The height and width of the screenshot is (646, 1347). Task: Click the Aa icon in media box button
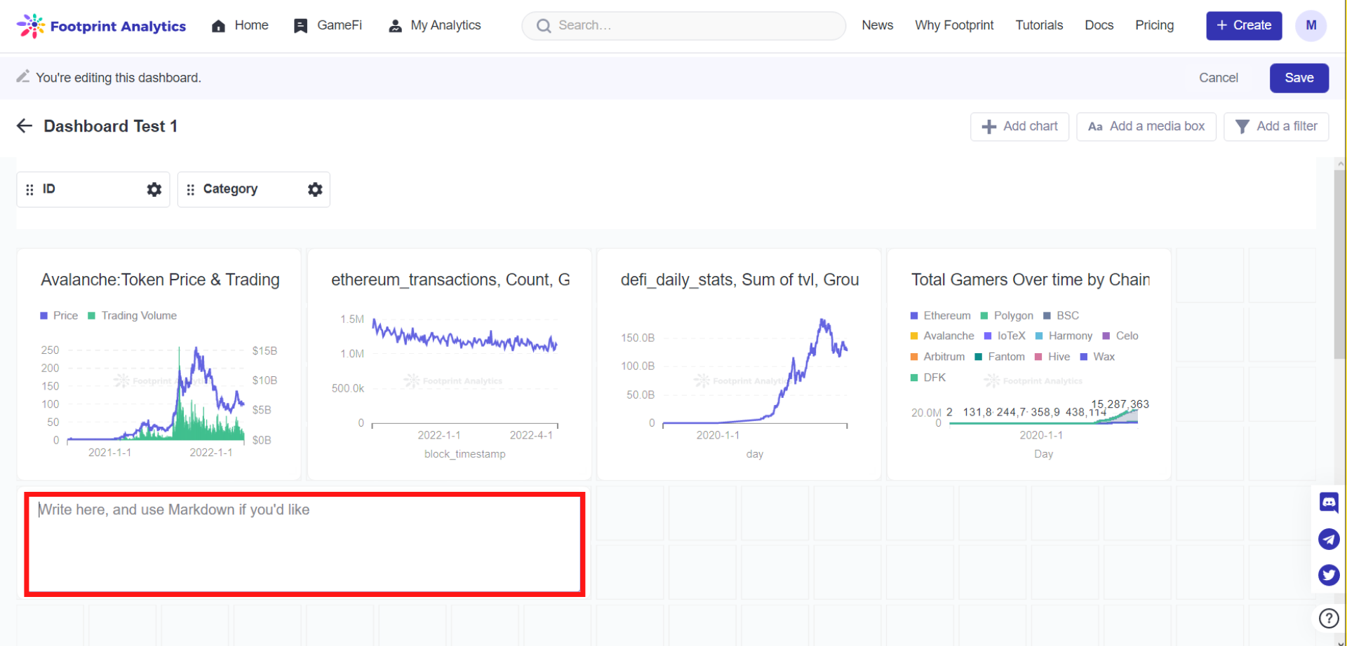tap(1095, 127)
